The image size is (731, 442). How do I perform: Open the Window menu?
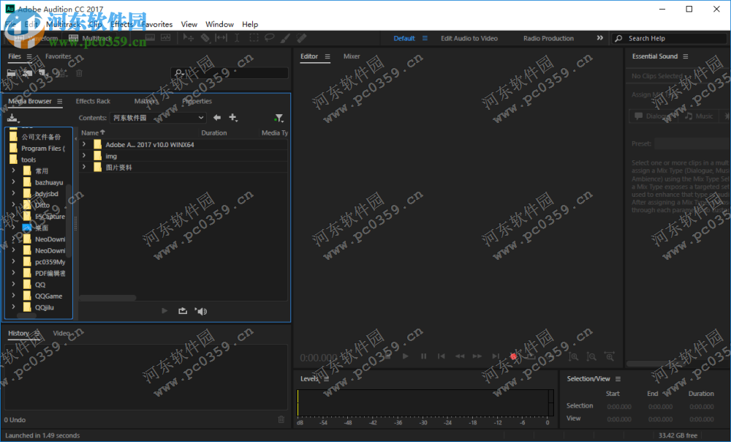tap(219, 23)
